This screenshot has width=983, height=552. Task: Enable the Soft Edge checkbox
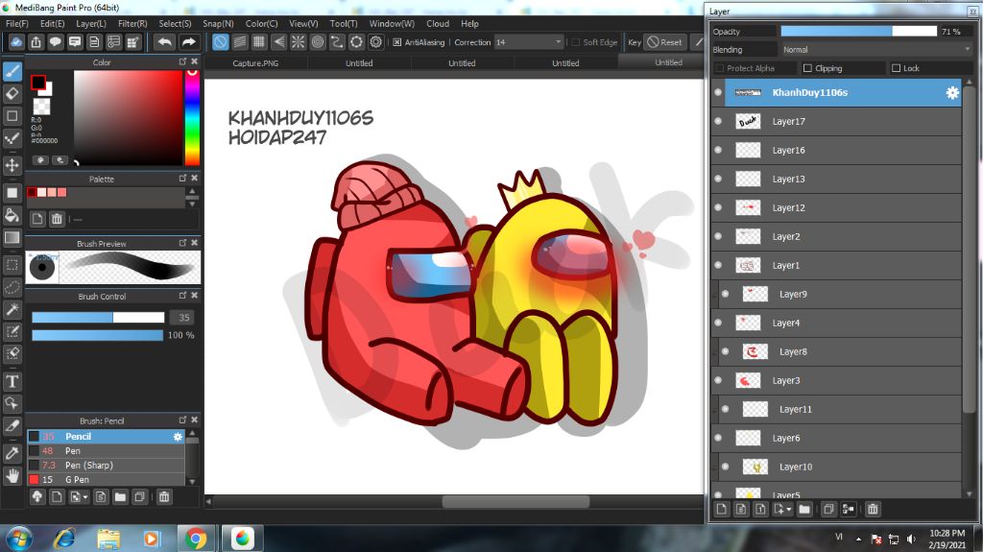click(x=576, y=42)
